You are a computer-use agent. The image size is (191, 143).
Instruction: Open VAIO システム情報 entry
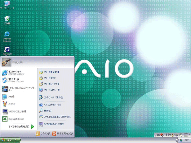coord(19,112)
